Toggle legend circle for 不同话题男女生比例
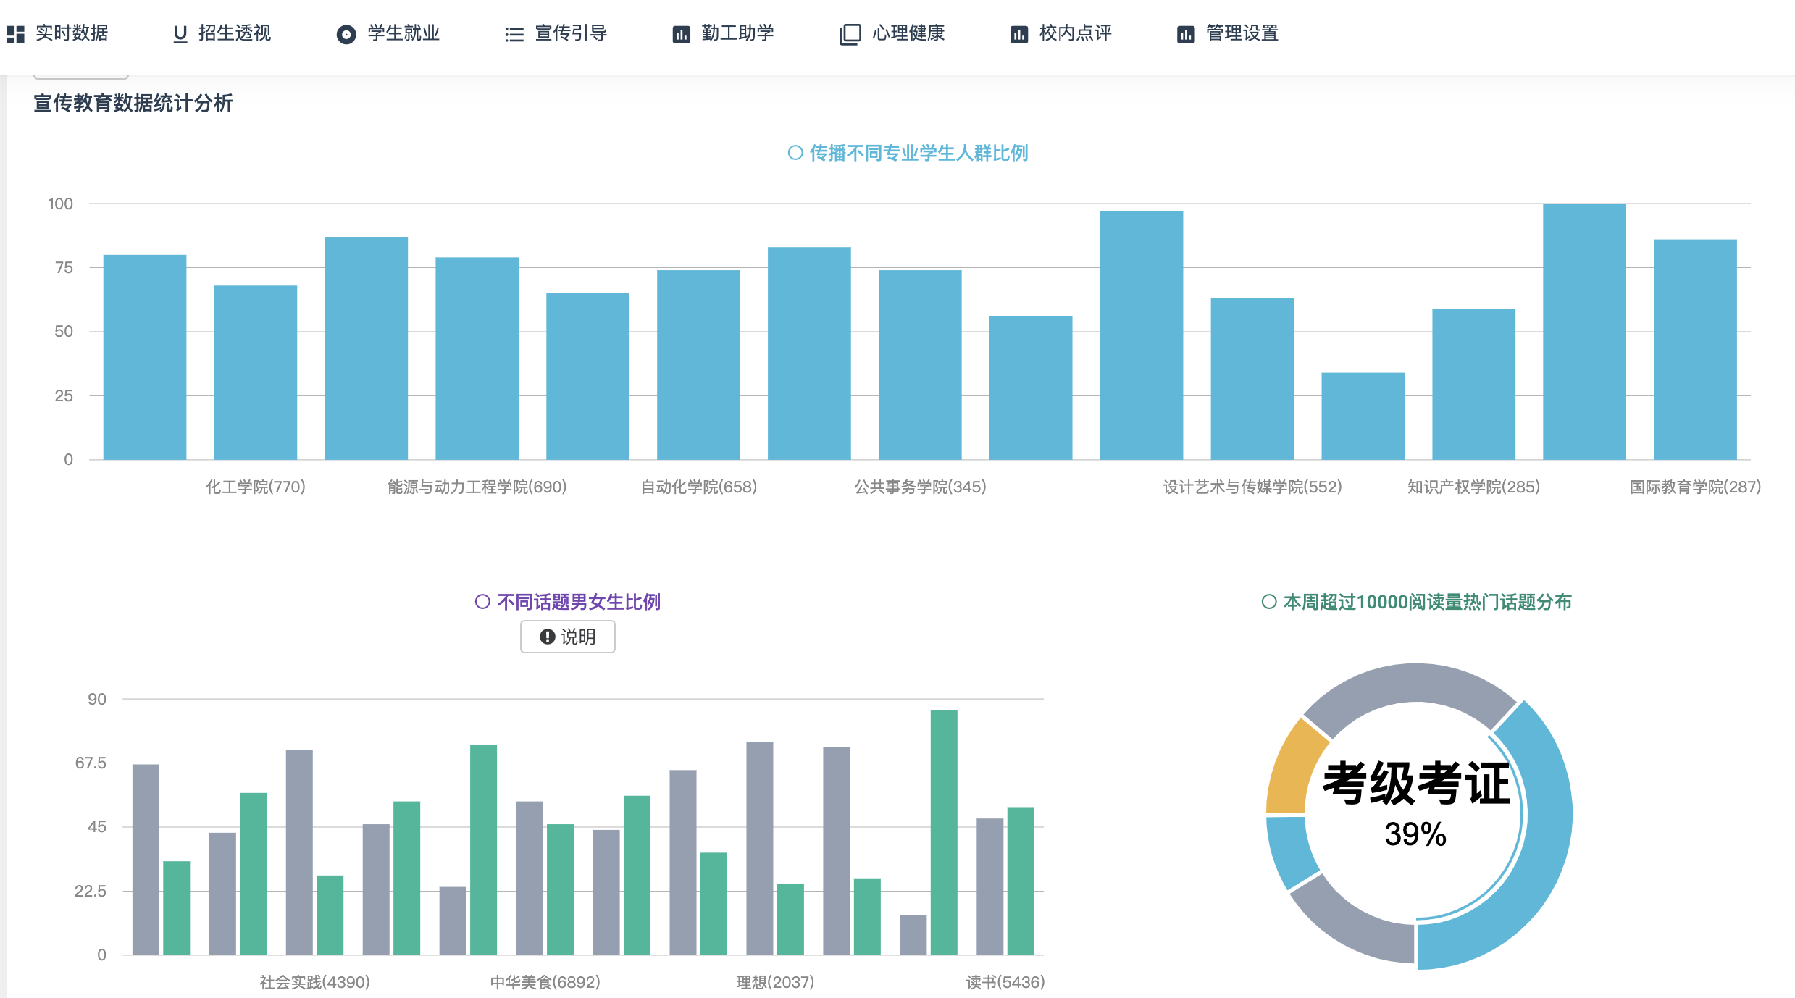Viewport: 1795px width, 998px height. click(482, 602)
